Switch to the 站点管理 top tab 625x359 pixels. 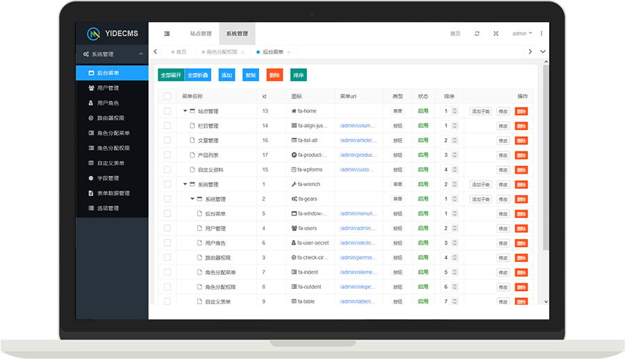[201, 33]
